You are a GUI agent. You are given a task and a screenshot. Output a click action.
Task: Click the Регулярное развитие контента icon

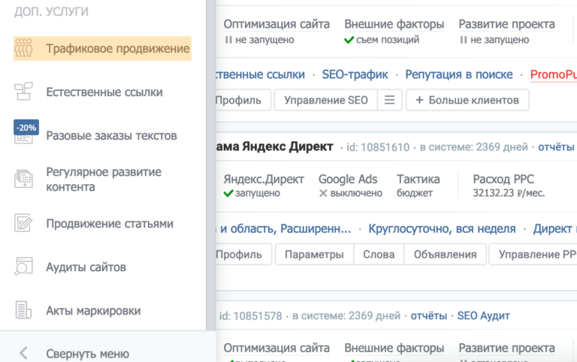(23, 179)
